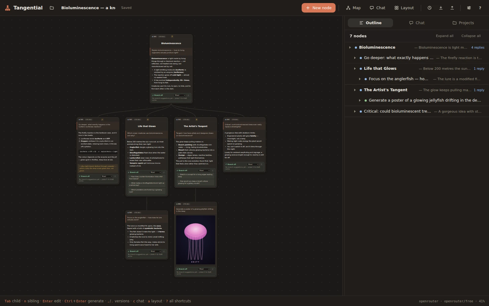Viewport: 489px width, 306px height.
Task: Open the Layout menu
Action: tap(404, 8)
